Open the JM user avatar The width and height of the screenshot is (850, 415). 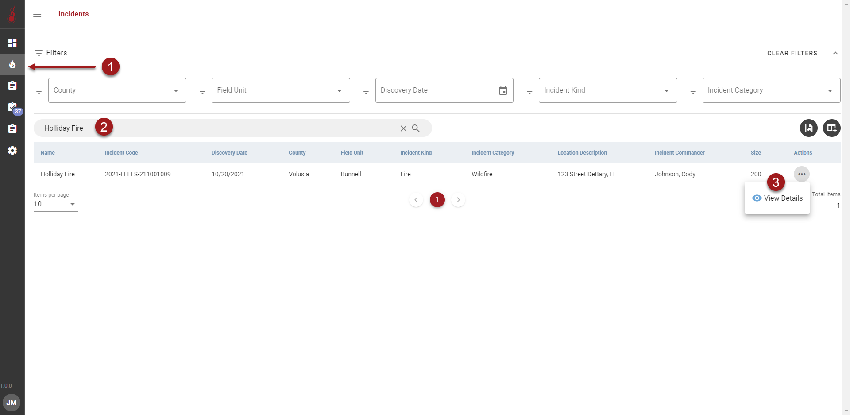pyautogui.click(x=12, y=403)
